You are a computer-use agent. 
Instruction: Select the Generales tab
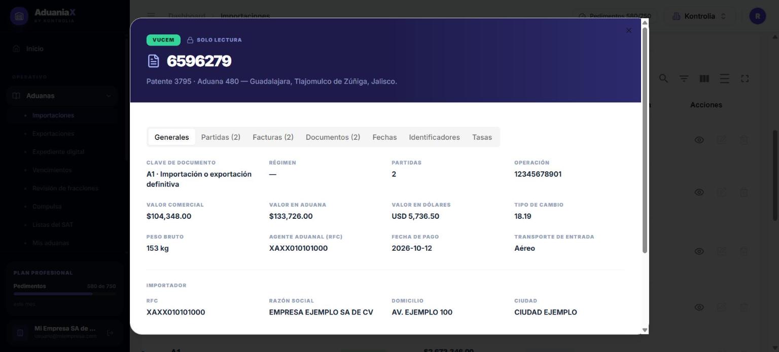click(x=171, y=137)
